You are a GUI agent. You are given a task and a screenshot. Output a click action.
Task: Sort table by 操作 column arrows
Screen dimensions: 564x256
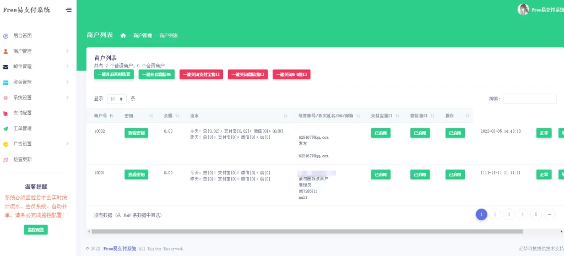468,116
